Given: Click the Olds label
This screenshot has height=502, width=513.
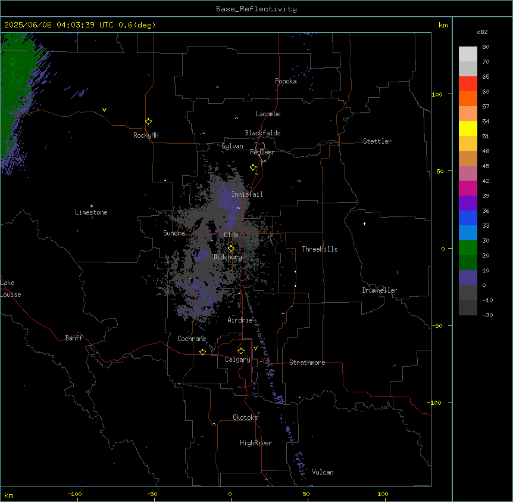Looking at the screenshot, I should (x=231, y=235).
